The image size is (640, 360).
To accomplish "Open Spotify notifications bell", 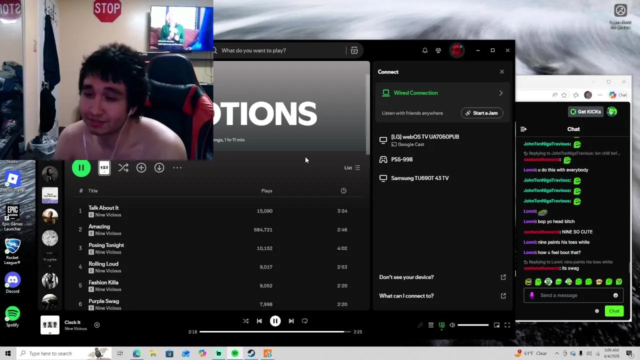I will point(425,50).
